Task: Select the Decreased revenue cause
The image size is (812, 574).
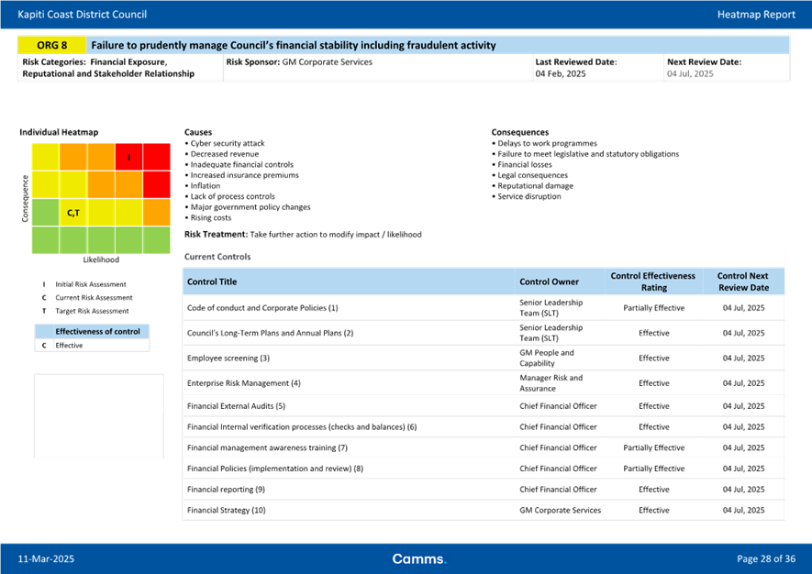Action: click(x=224, y=154)
